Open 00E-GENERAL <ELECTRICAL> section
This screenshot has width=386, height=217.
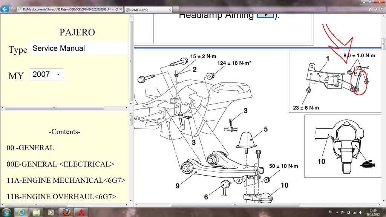coord(60,164)
